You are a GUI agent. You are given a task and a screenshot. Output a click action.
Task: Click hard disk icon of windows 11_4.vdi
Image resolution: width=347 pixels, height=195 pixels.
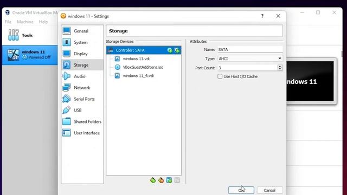(x=117, y=76)
